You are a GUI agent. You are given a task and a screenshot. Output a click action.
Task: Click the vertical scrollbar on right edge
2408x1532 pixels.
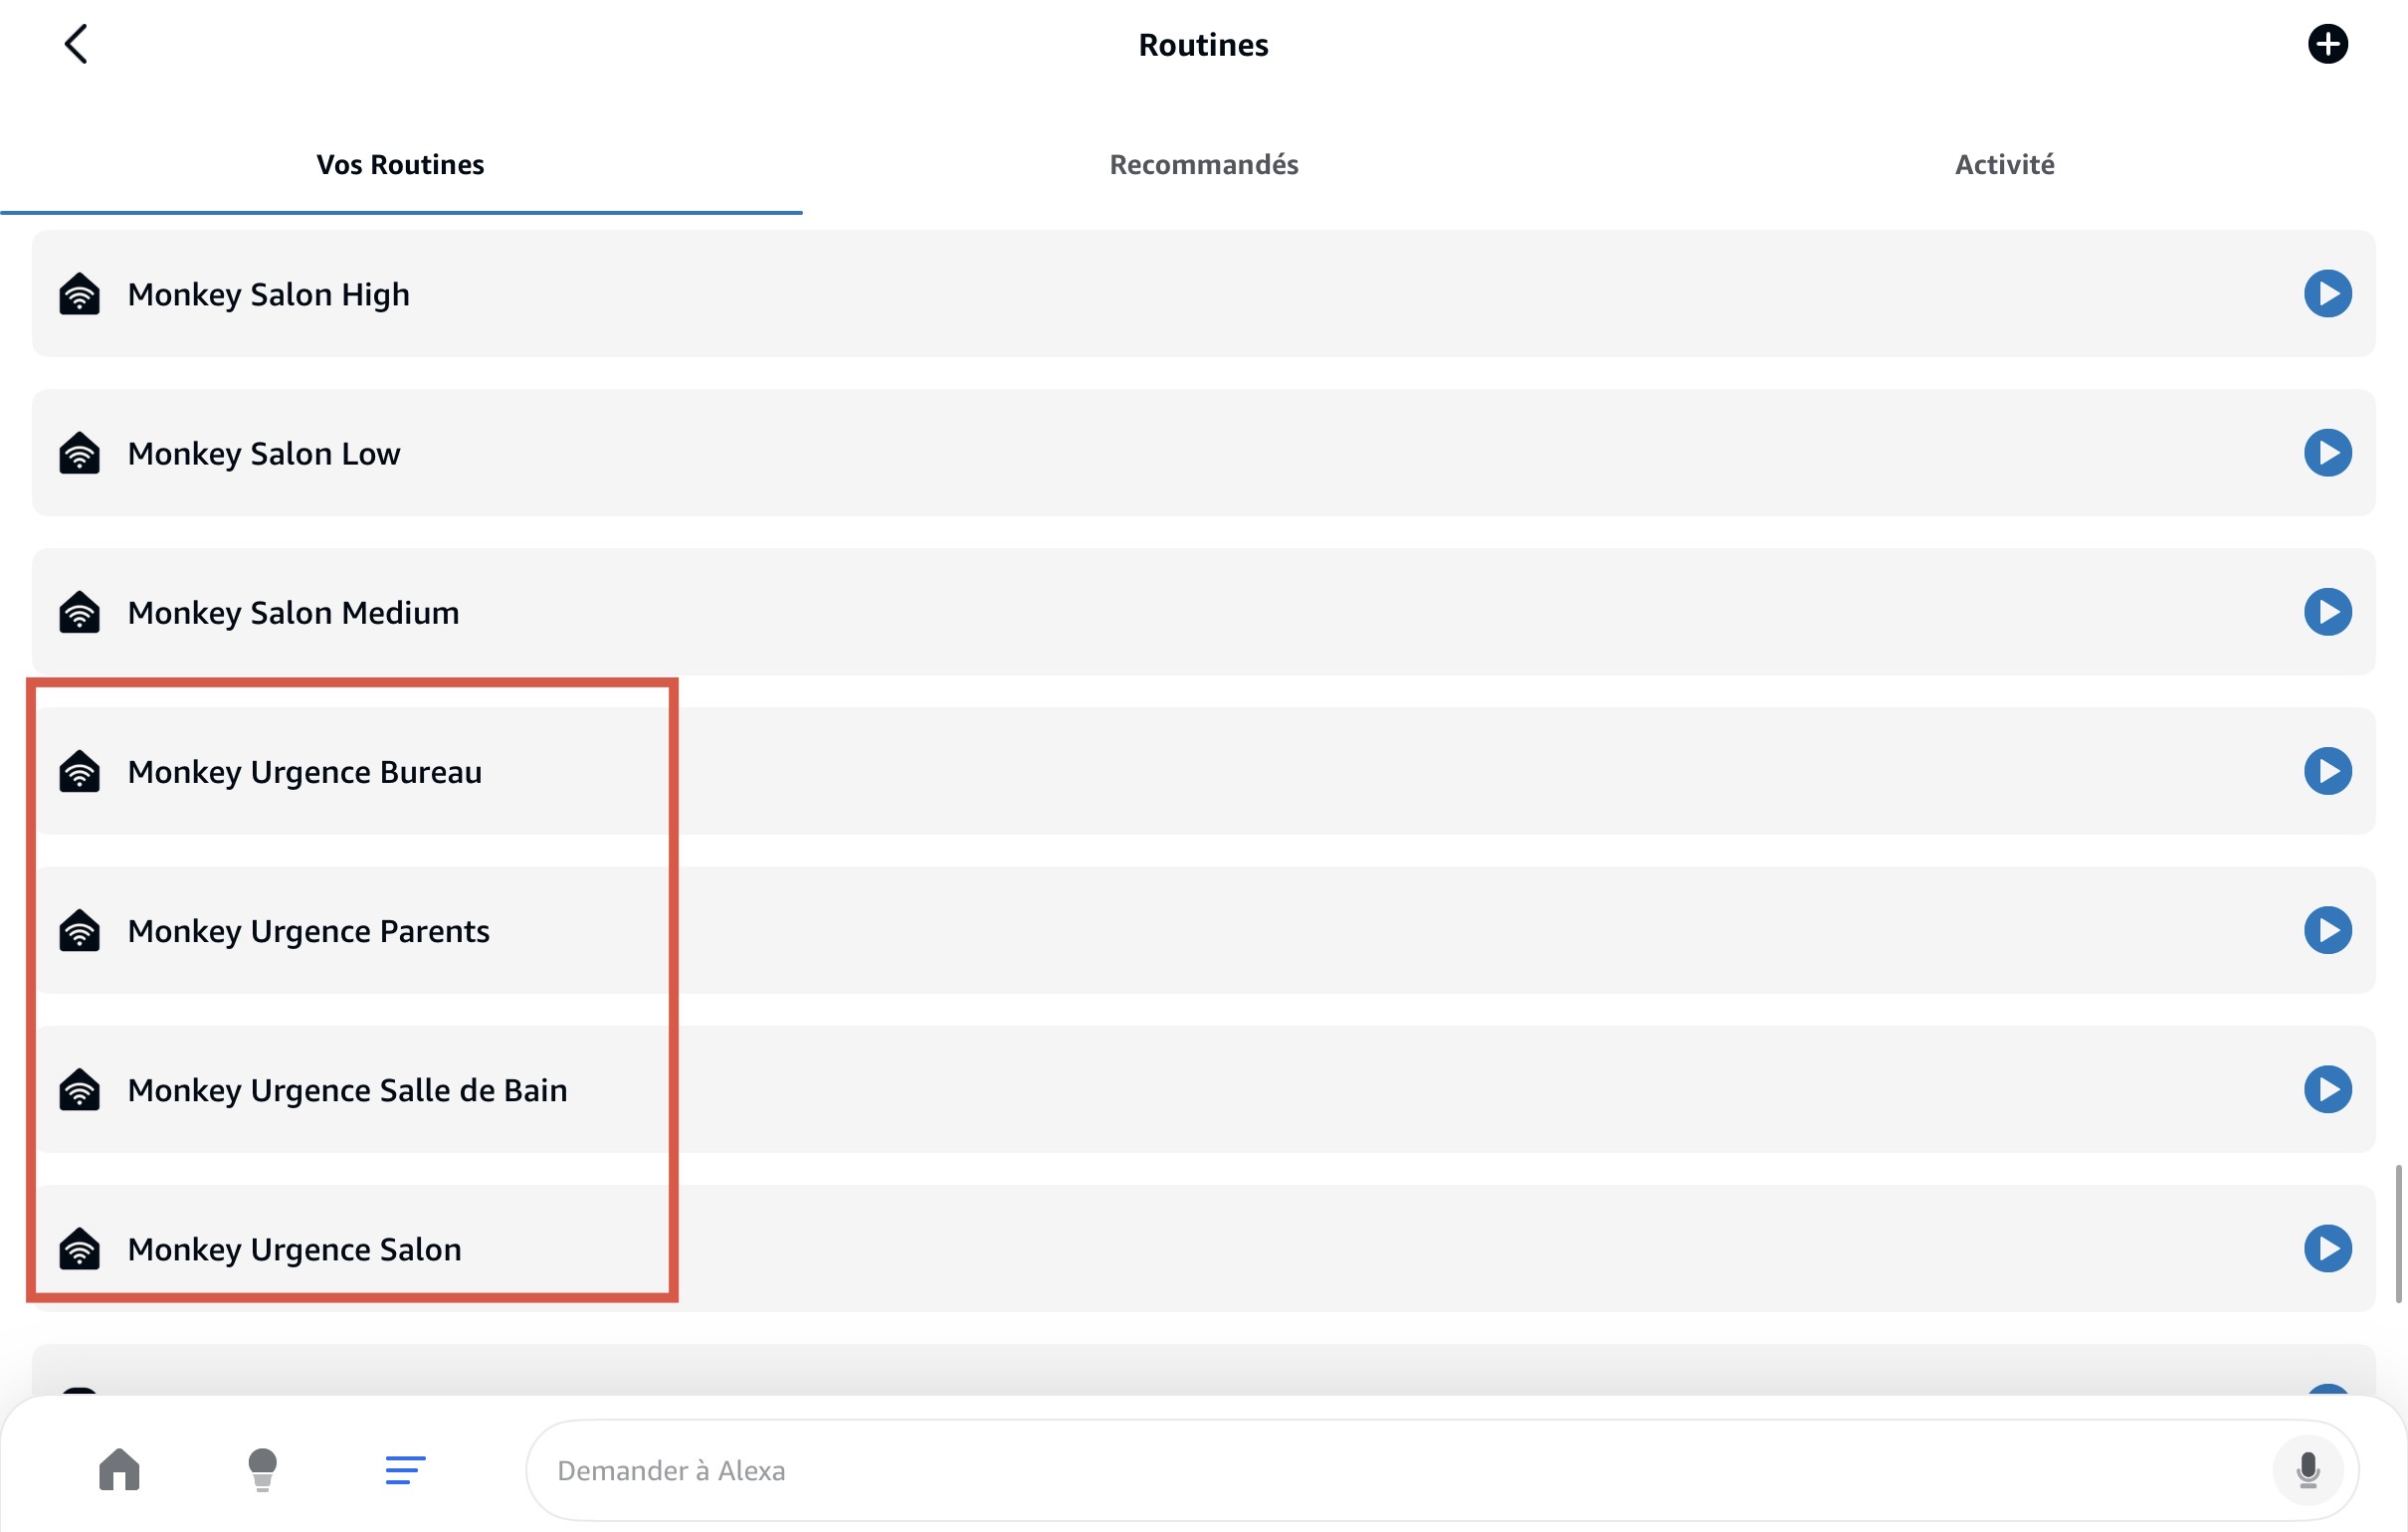click(x=2397, y=1232)
